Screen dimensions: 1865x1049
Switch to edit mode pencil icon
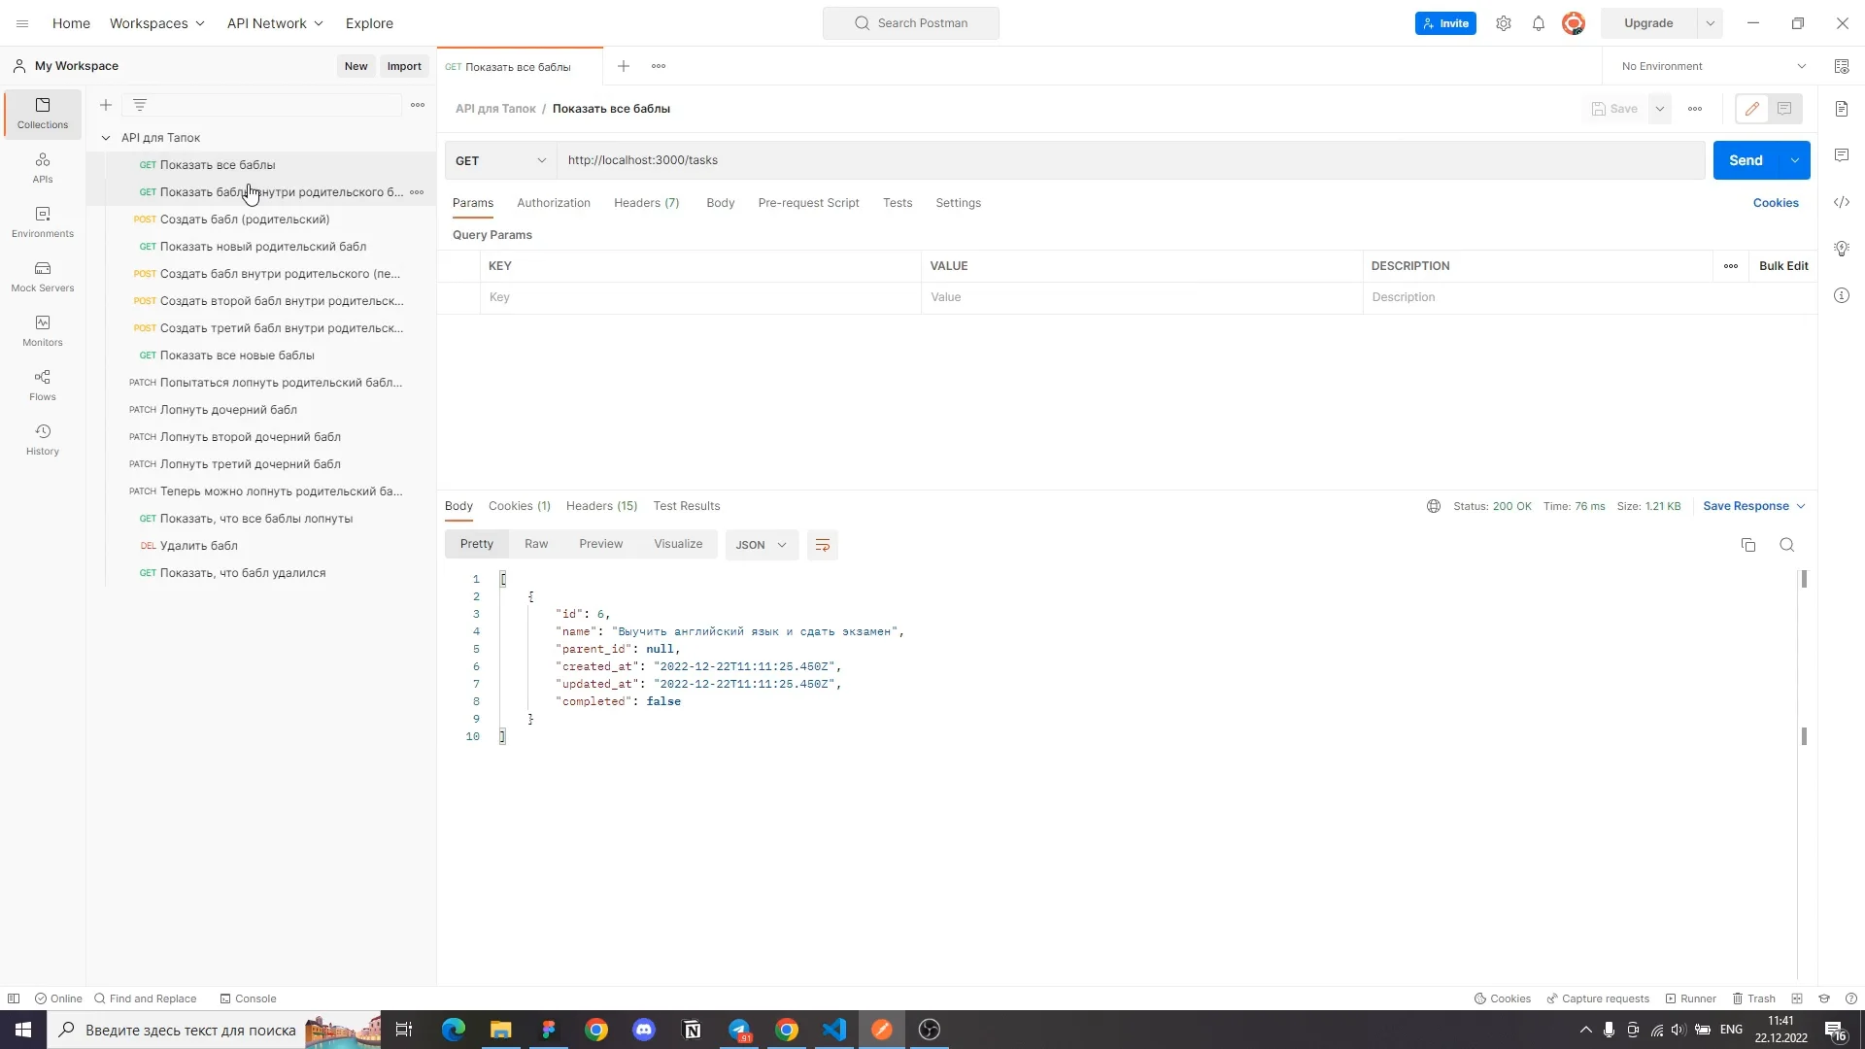(1752, 109)
